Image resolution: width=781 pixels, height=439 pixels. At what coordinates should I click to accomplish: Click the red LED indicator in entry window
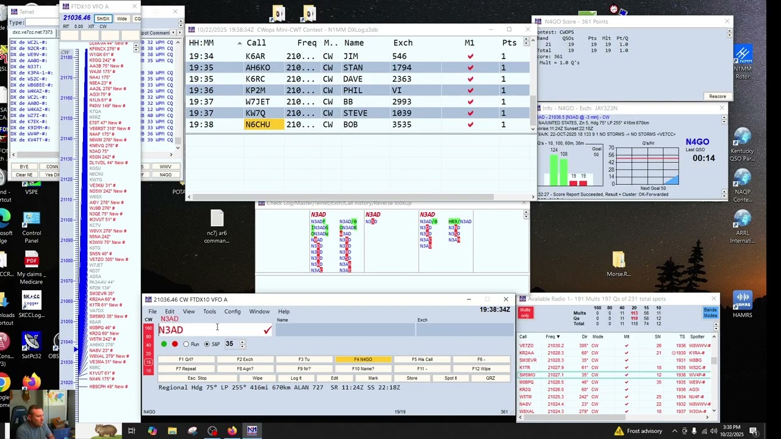pos(175,344)
